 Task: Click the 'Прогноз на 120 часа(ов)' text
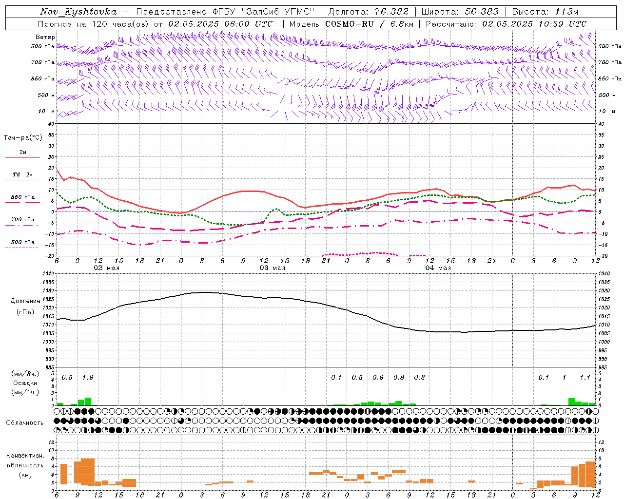click(94, 24)
